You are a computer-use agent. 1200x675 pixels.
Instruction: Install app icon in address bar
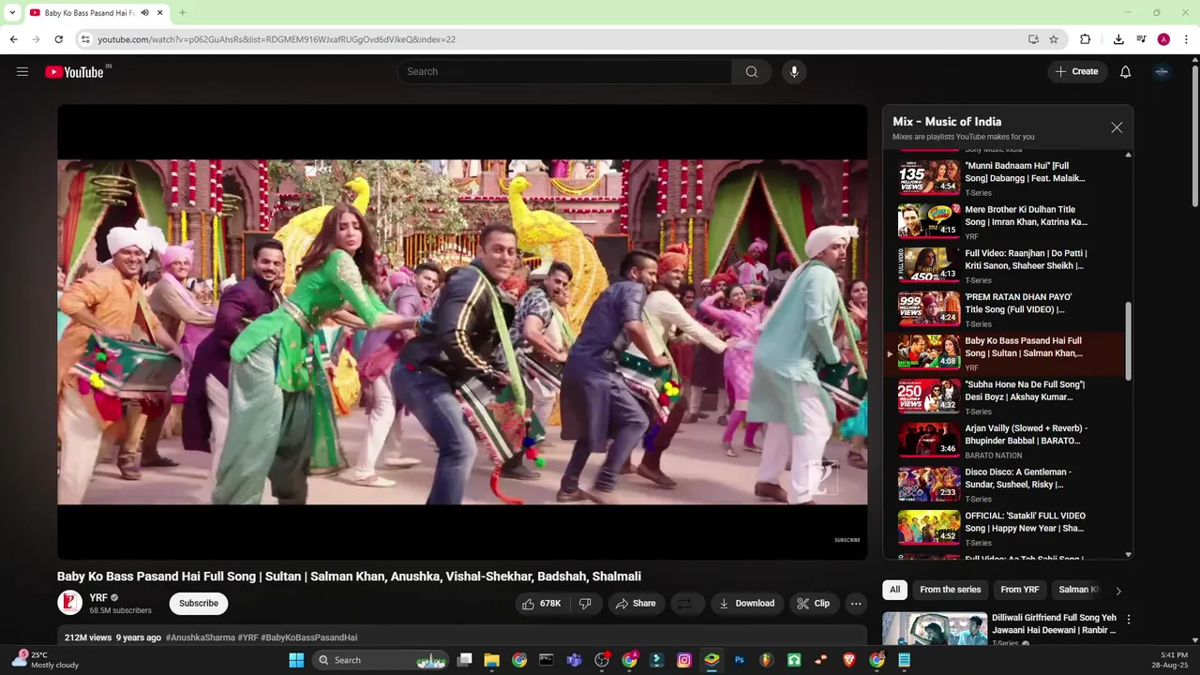1033,39
